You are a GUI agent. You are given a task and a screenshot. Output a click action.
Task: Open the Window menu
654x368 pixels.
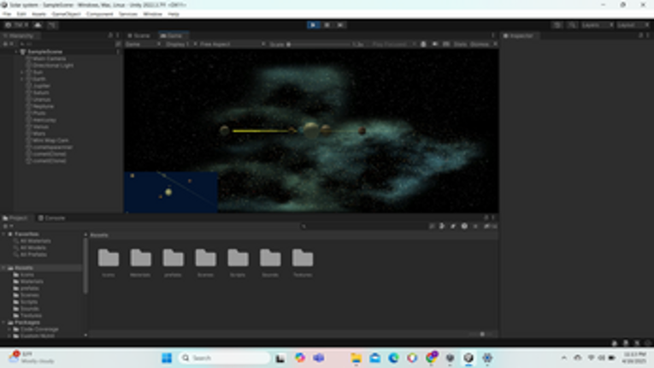point(153,15)
